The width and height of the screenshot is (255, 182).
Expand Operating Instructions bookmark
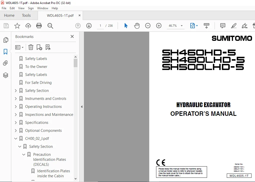[16, 106]
